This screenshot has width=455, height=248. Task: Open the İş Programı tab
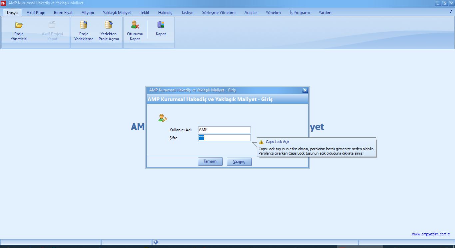tap(300, 13)
